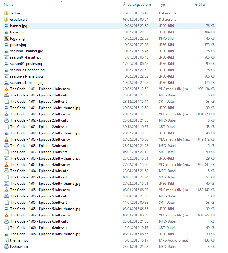Click the theme.mp3 audio icon
This screenshot has height=253, width=228.
point(6,240)
